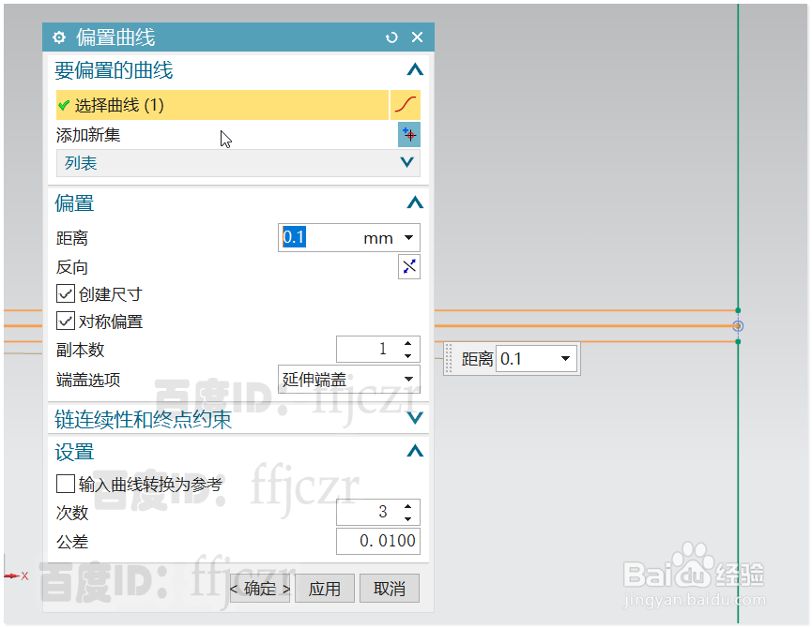This screenshot has height=628, width=812.
Task: Reset the Offset Curve dialog
Action: tap(391, 37)
